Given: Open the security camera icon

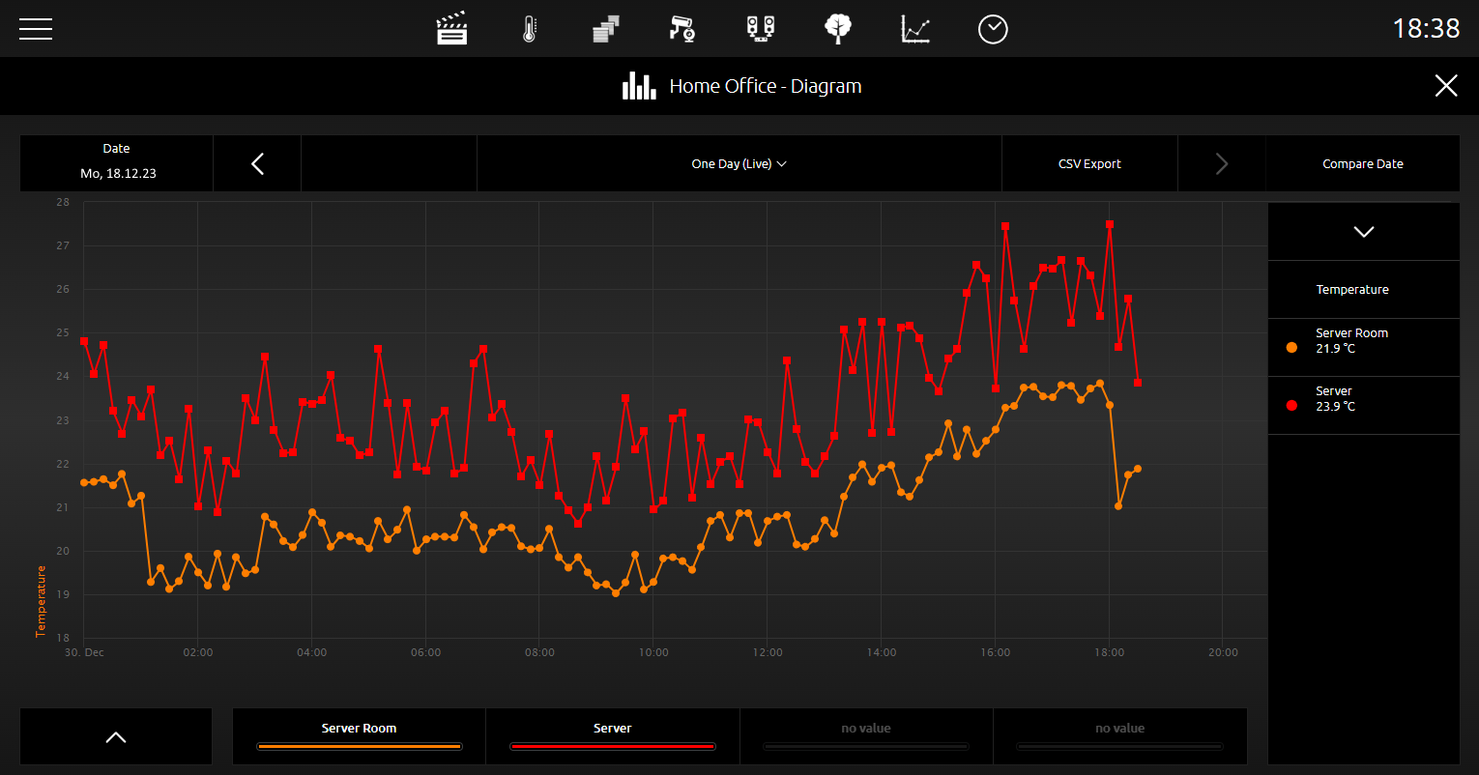Looking at the screenshot, I should tap(682, 29).
